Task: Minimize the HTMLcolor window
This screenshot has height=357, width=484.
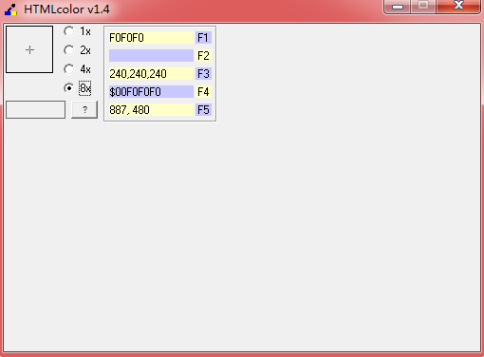Action: point(398,7)
